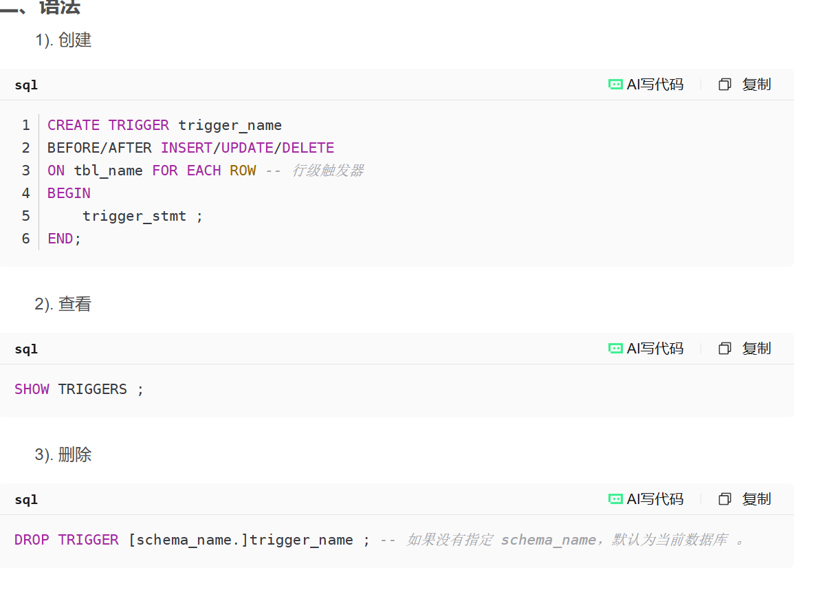This screenshot has width=814, height=590.
Task: Click the BEGIN keyword on line 4
Action: pos(69,193)
